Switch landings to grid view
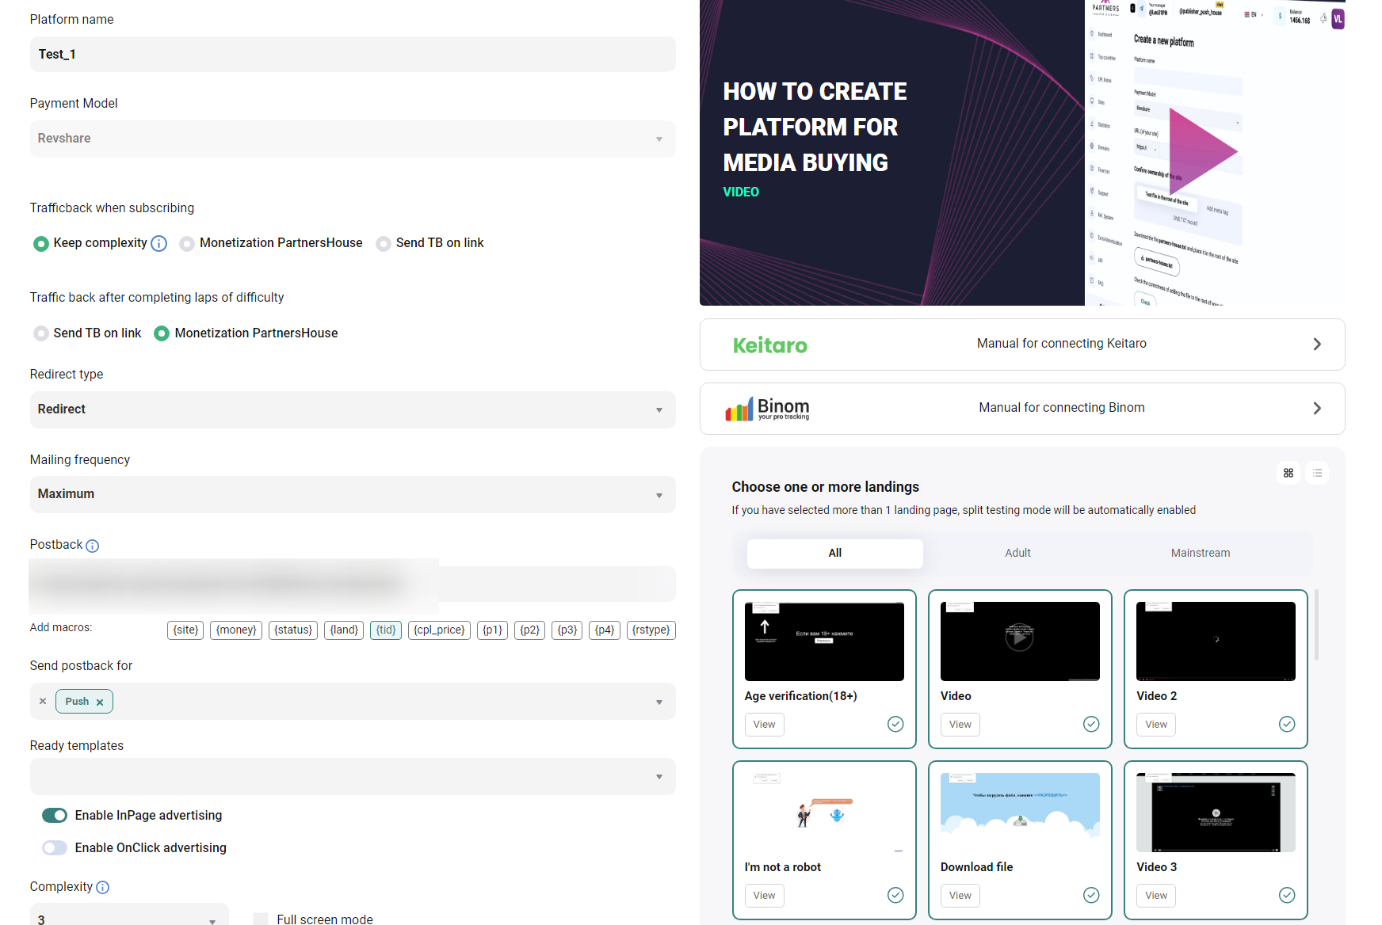 [1288, 473]
